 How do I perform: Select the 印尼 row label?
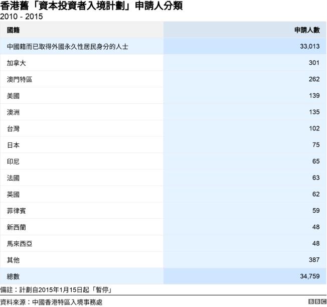[14, 162]
